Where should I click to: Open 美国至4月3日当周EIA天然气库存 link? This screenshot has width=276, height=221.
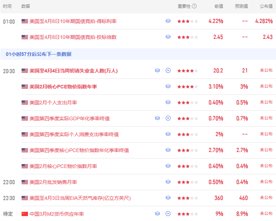80,198
